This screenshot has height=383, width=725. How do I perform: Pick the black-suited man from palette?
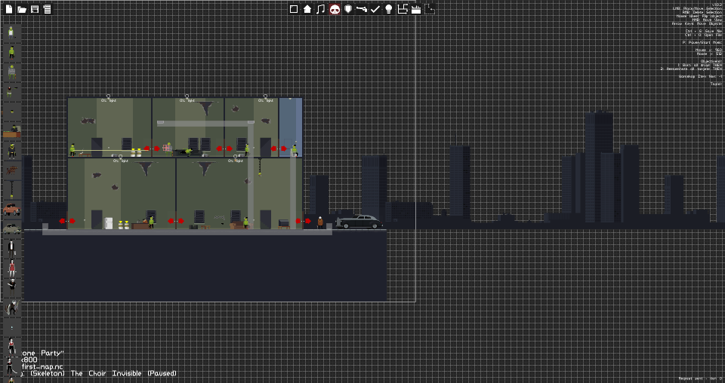11,250
